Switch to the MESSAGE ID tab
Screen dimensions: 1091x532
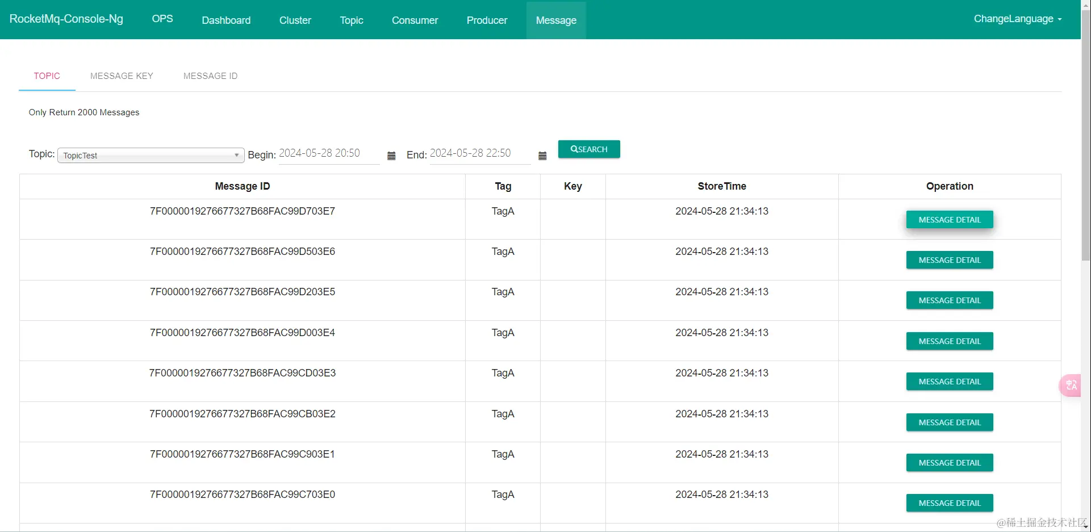pyautogui.click(x=211, y=76)
